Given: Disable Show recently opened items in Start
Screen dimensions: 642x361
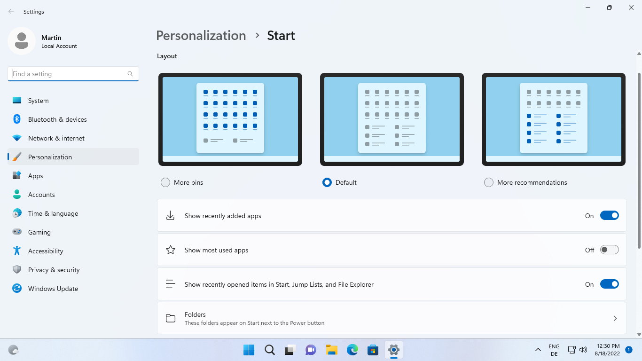Looking at the screenshot, I should (609, 284).
